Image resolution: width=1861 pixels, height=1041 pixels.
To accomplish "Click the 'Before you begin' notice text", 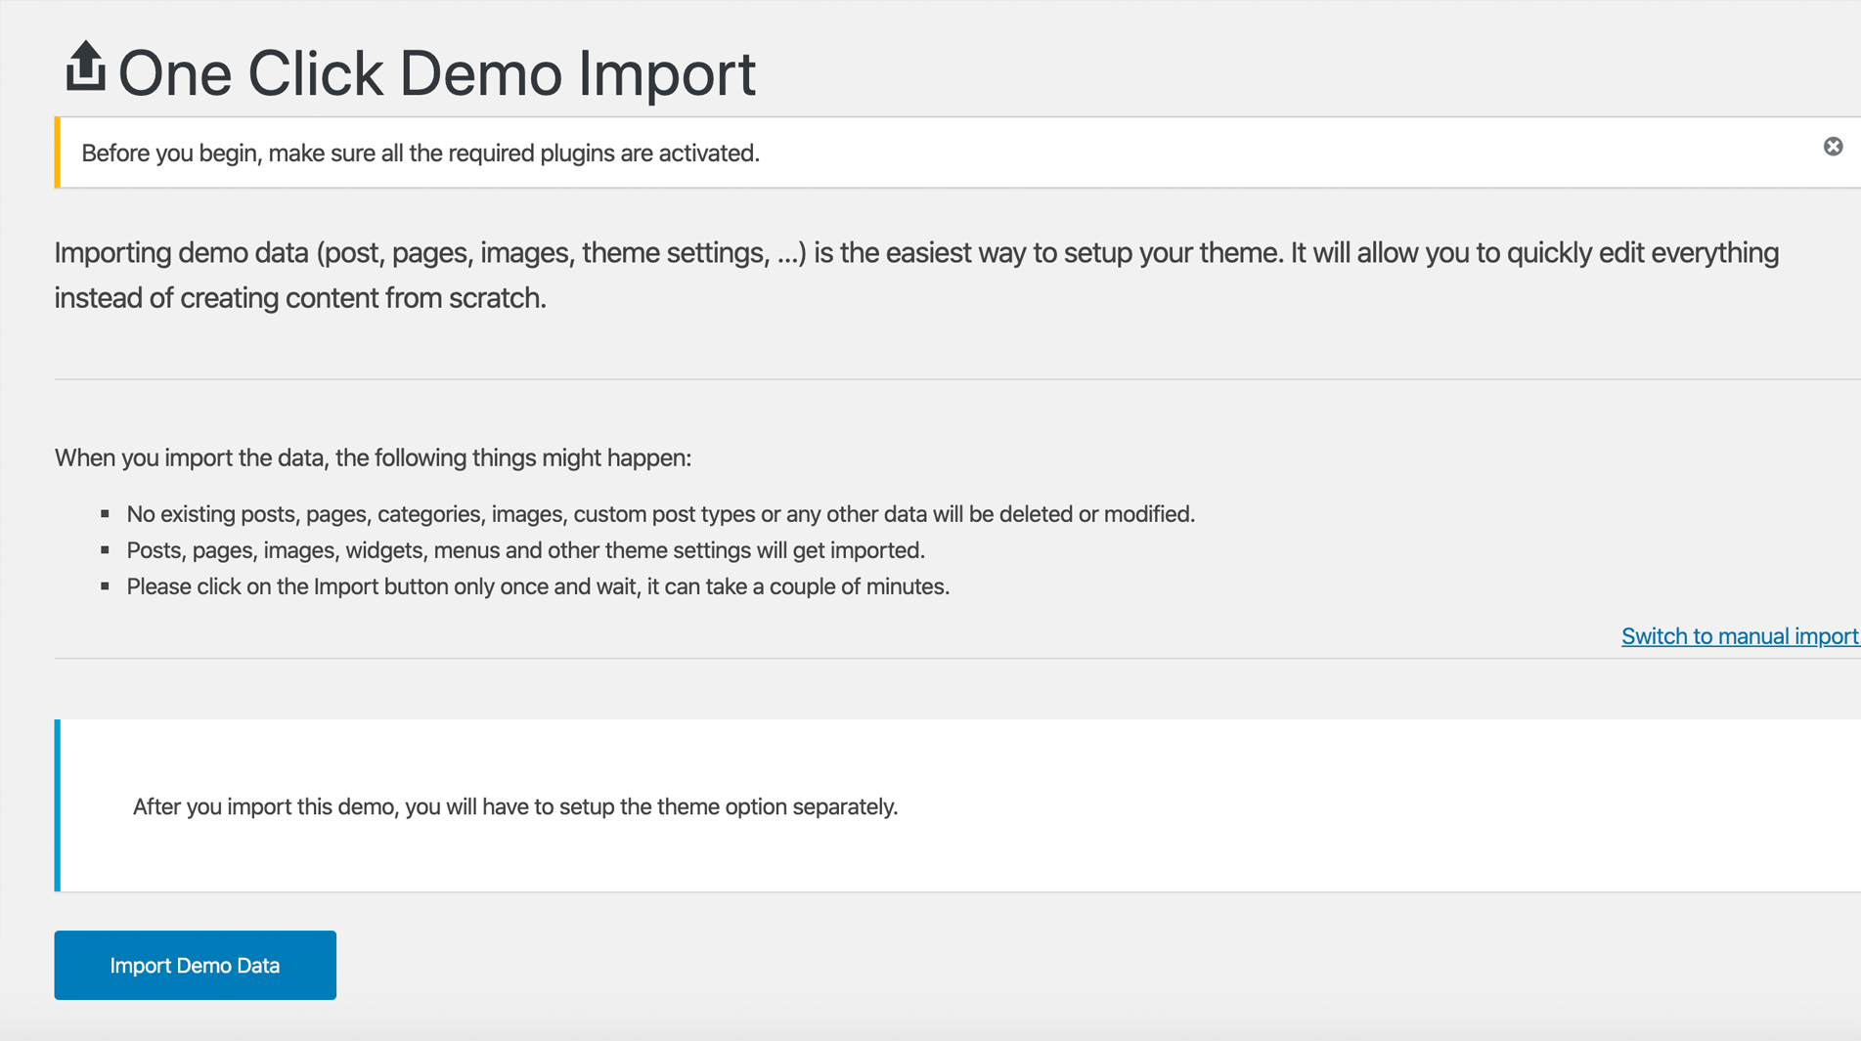I will [x=421, y=153].
